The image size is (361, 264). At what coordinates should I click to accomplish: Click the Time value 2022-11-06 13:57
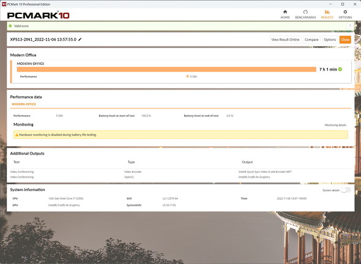click(x=291, y=198)
